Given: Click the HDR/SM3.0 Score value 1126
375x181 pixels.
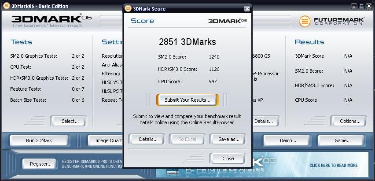Looking at the screenshot, I should (x=214, y=69).
